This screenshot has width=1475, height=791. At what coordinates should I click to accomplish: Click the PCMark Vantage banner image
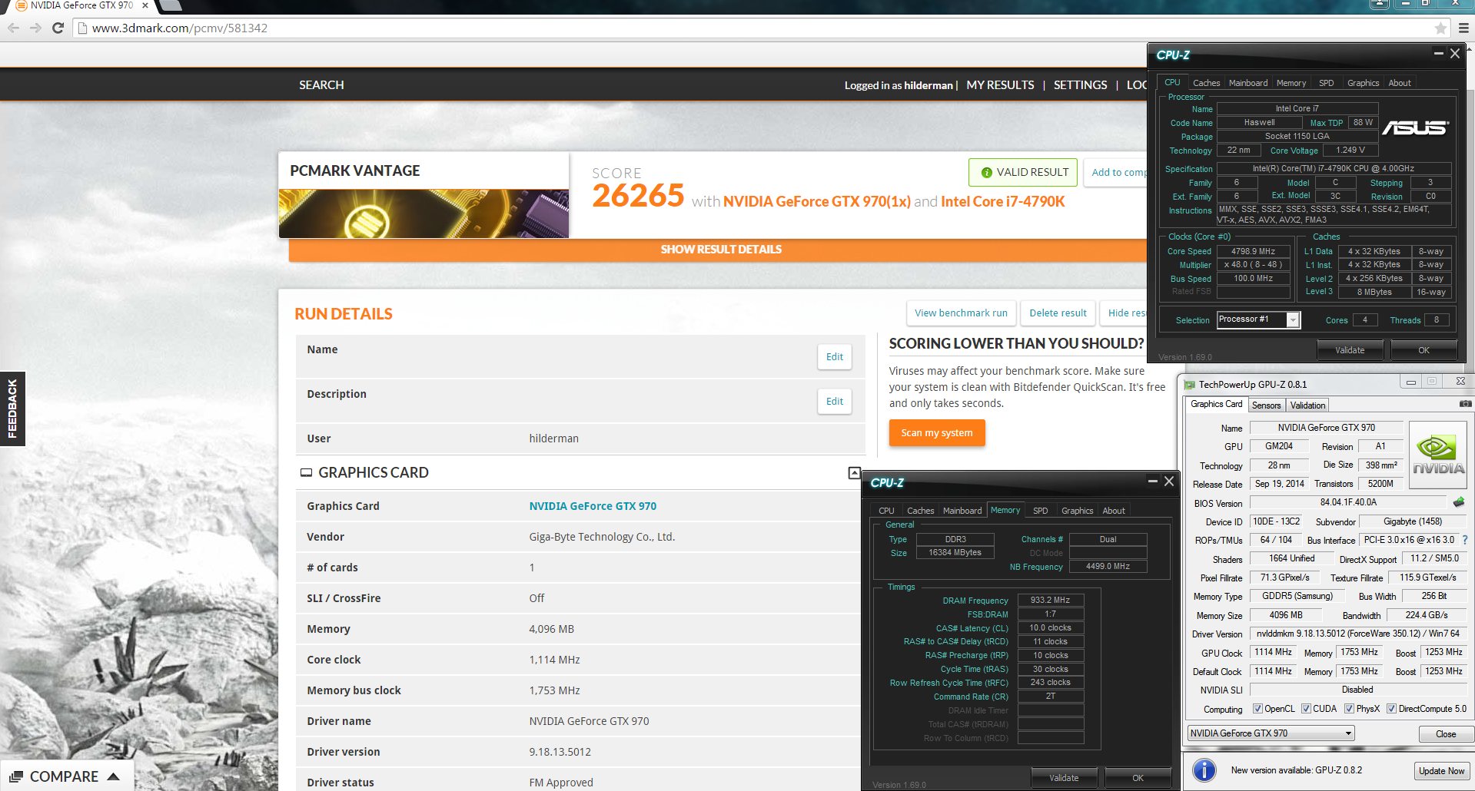tap(424, 213)
